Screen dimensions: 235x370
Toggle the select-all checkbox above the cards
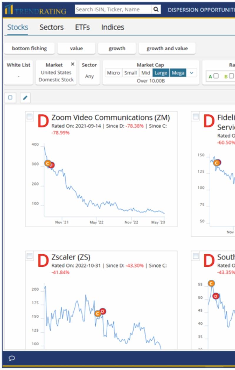tap(10, 98)
